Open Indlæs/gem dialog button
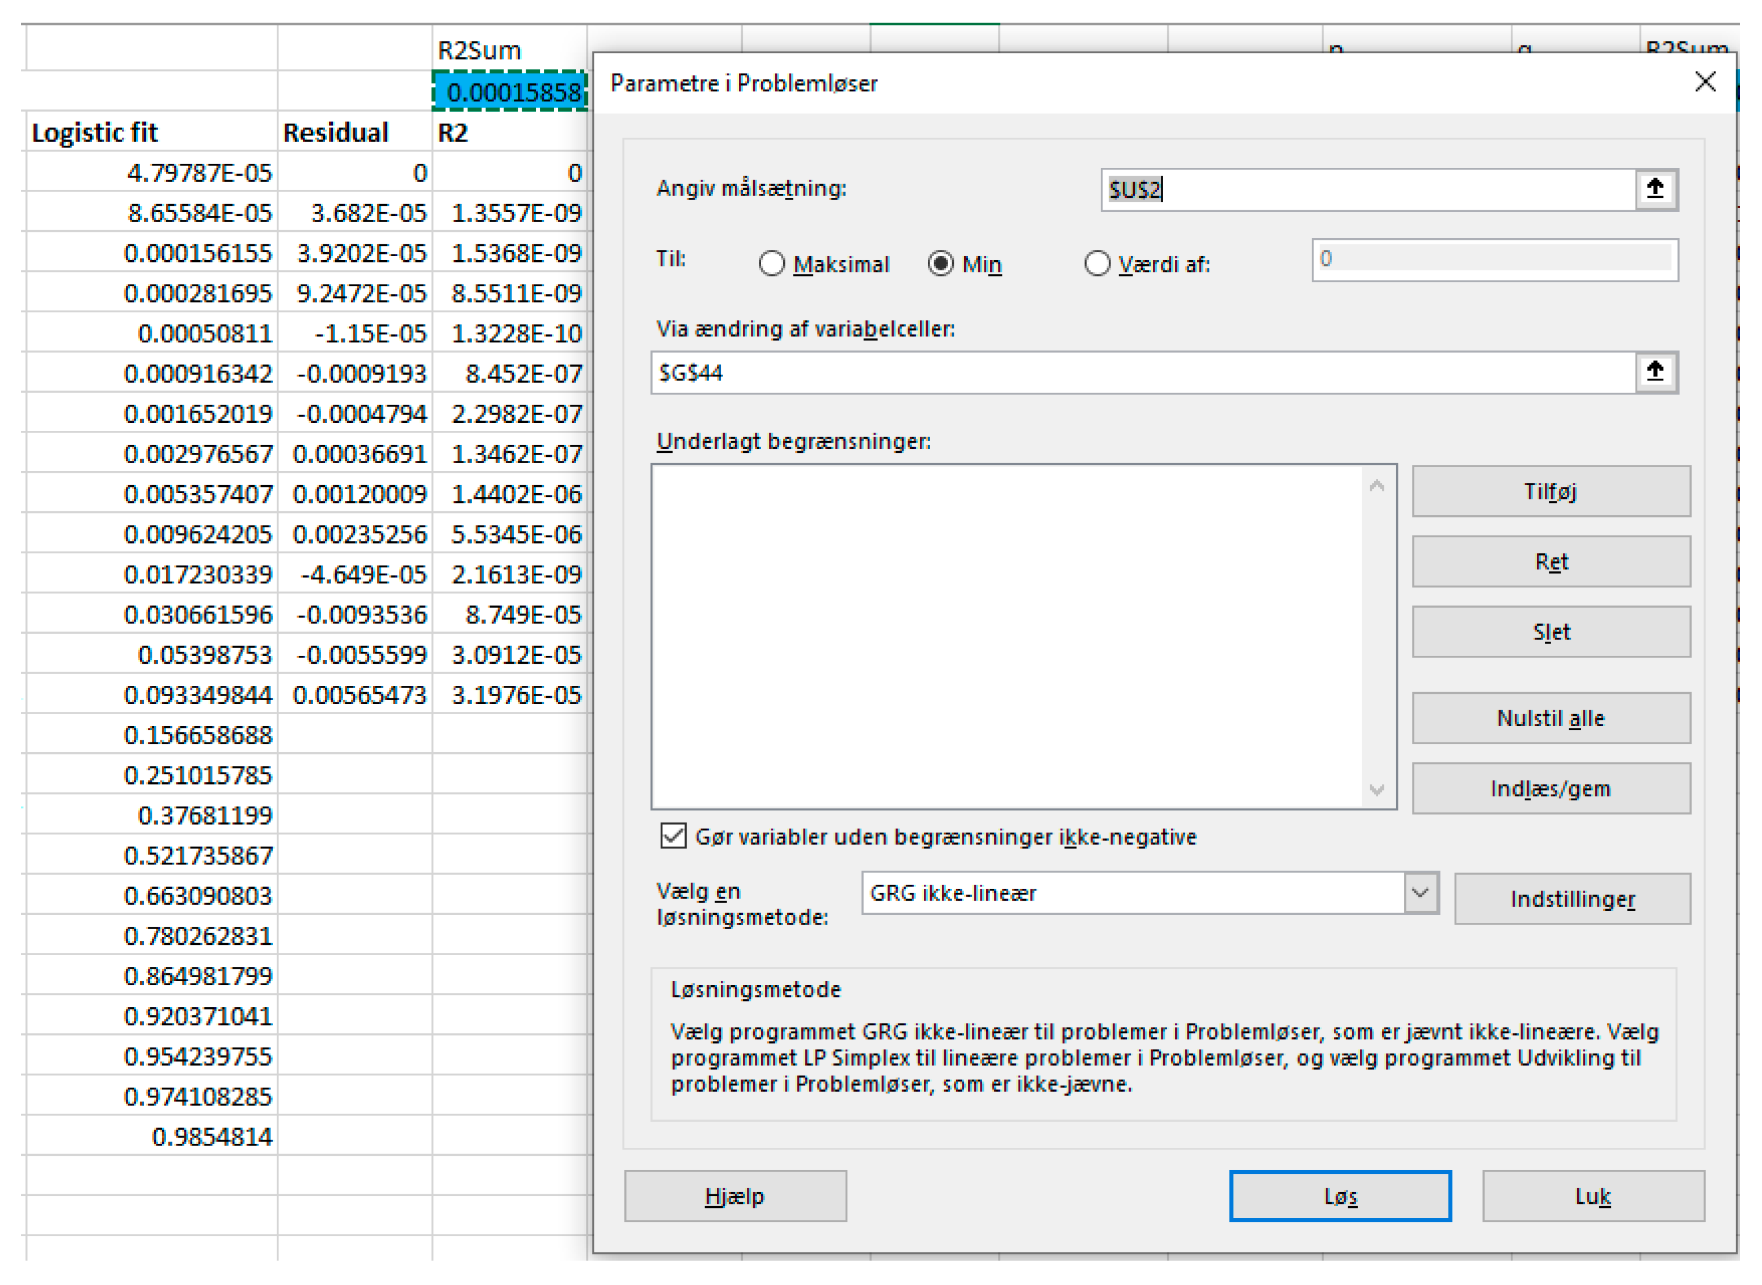The width and height of the screenshot is (1762, 1285). (1550, 788)
